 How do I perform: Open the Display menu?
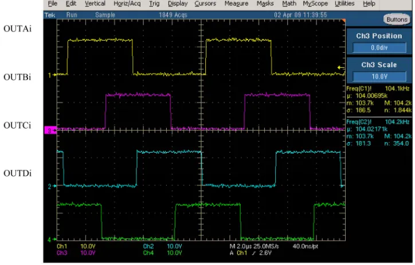[x=178, y=3]
